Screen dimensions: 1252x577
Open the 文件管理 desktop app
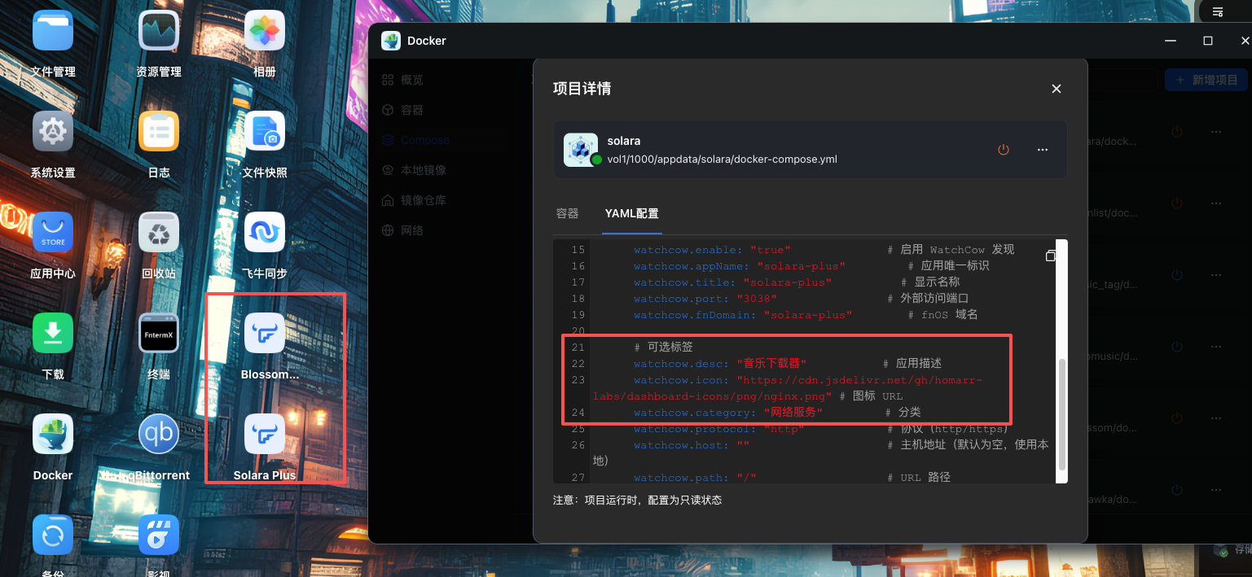pos(53,31)
